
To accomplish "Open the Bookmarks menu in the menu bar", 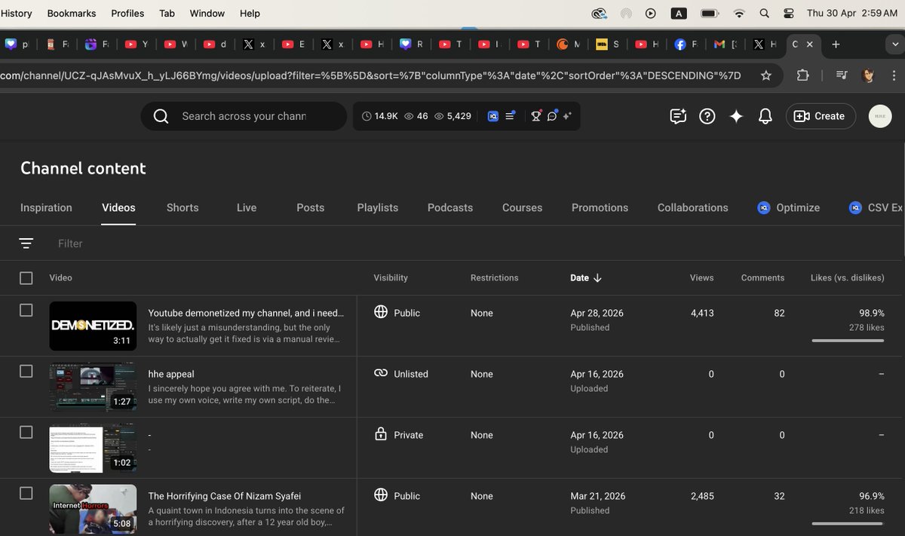I will 72,13.
